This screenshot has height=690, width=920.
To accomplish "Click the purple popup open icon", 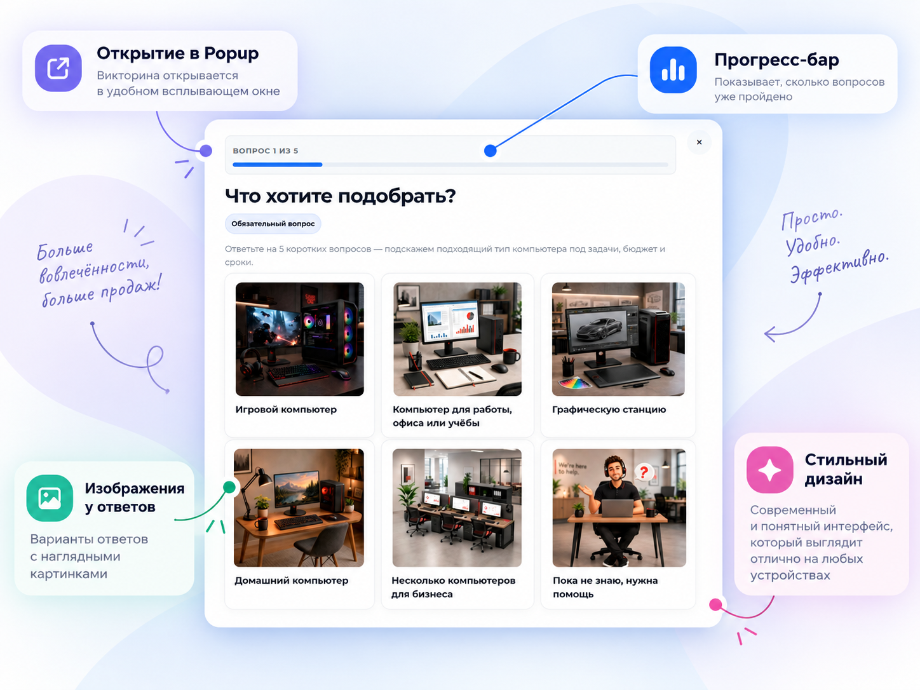I will pos(58,68).
